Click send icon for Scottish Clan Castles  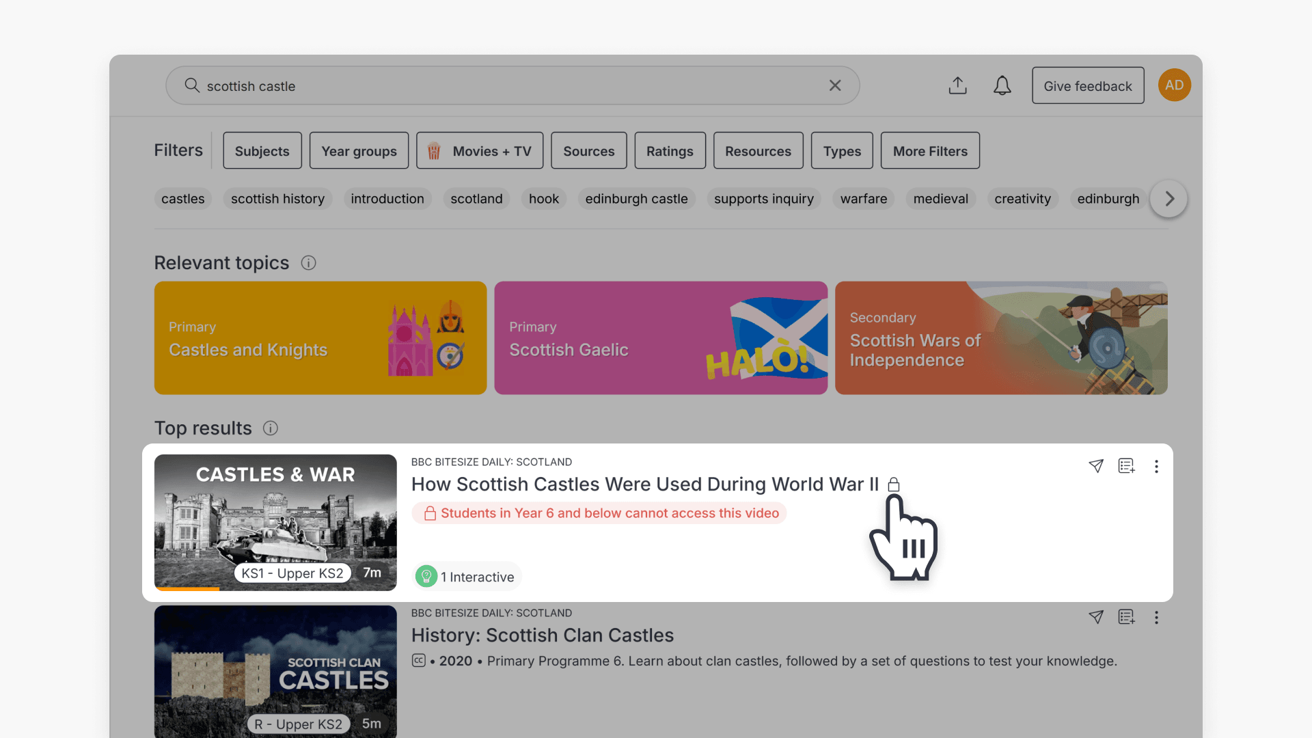pos(1096,617)
